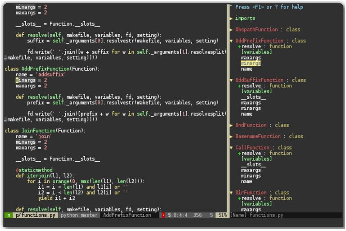Image resolution: width=346 pixels, height=231 pixels.
Task: Click python:master segment in statusline
Action: pyautogui.click(x=79, y=215)
